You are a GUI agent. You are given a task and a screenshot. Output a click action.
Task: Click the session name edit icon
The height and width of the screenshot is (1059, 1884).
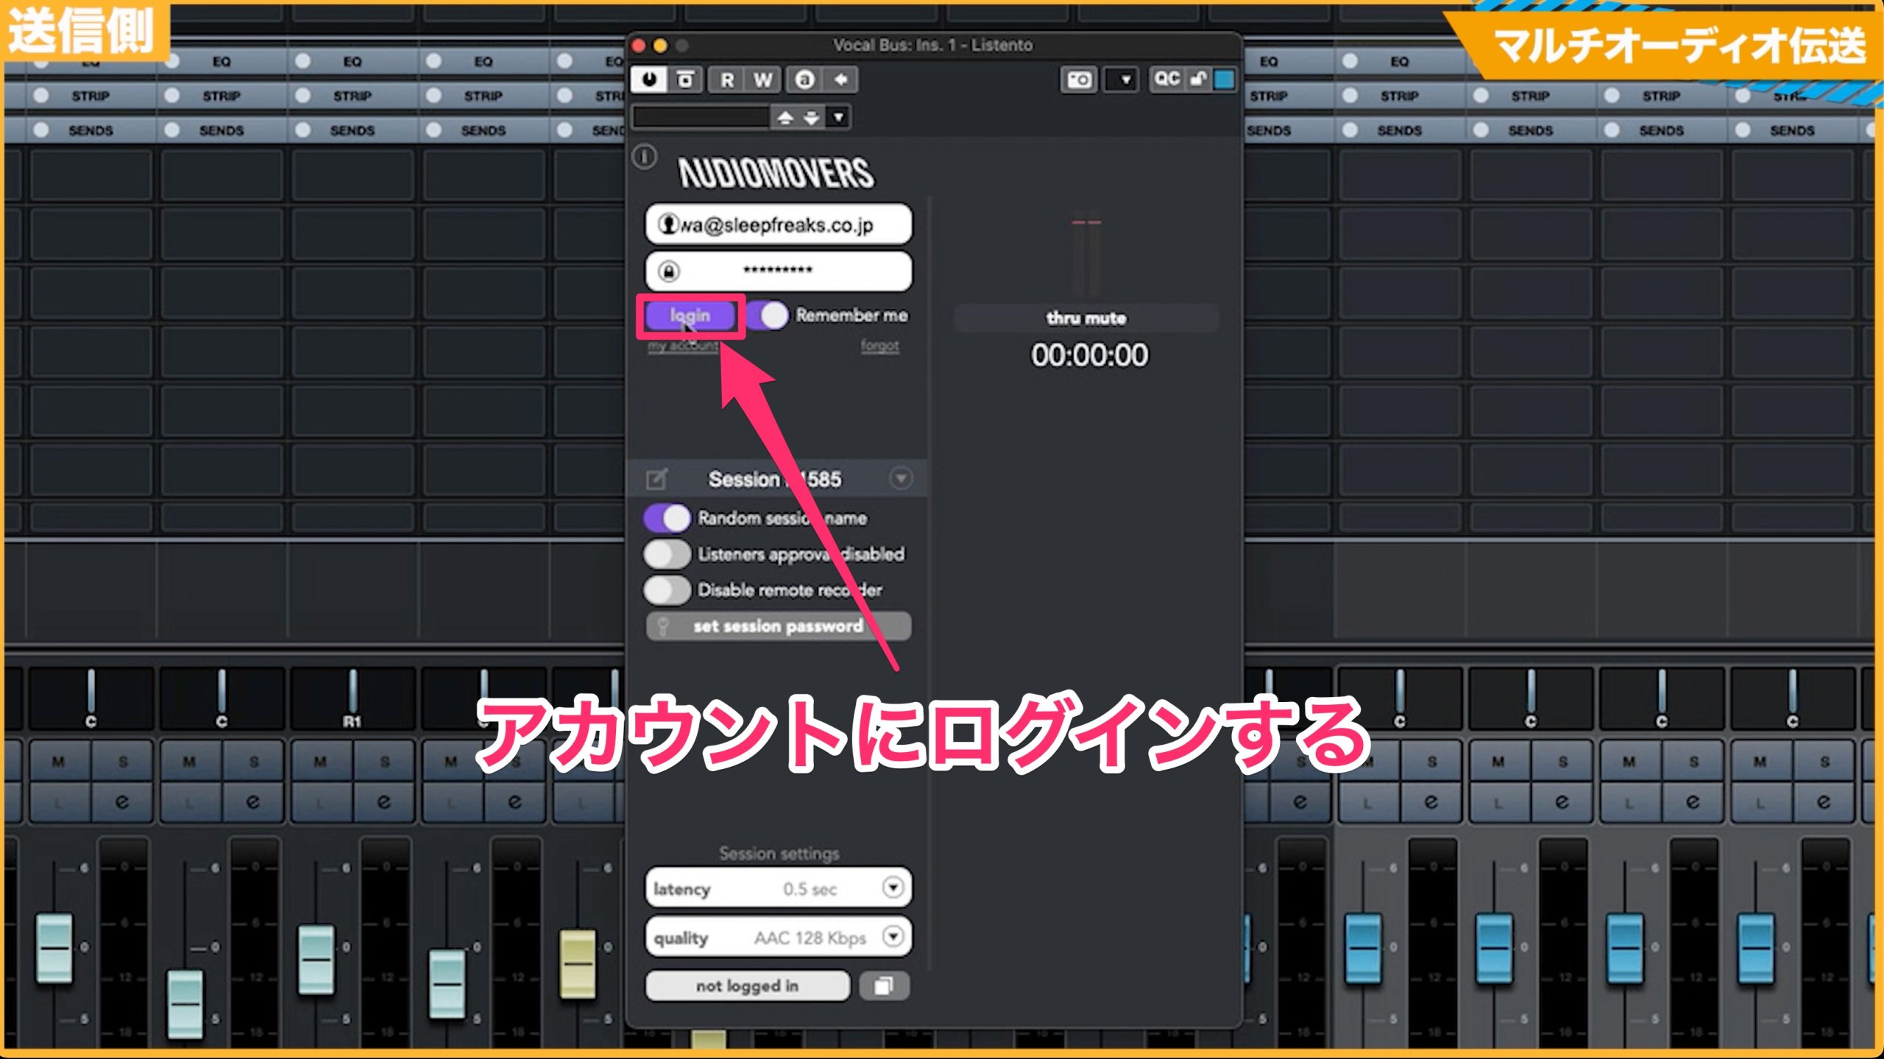(656, 480)
